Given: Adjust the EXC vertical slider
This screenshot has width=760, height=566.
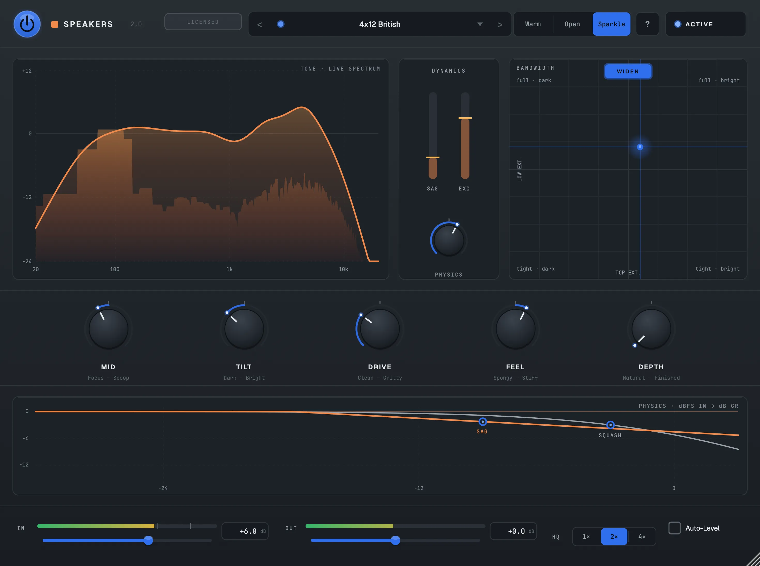Looking at the screenshot, I should pyautogui.click(x=465, y=136).
